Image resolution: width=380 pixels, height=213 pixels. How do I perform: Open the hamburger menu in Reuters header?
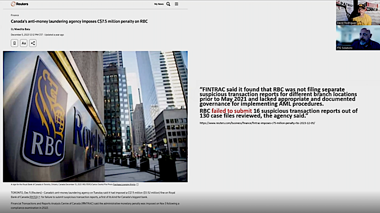coord(176,4)
